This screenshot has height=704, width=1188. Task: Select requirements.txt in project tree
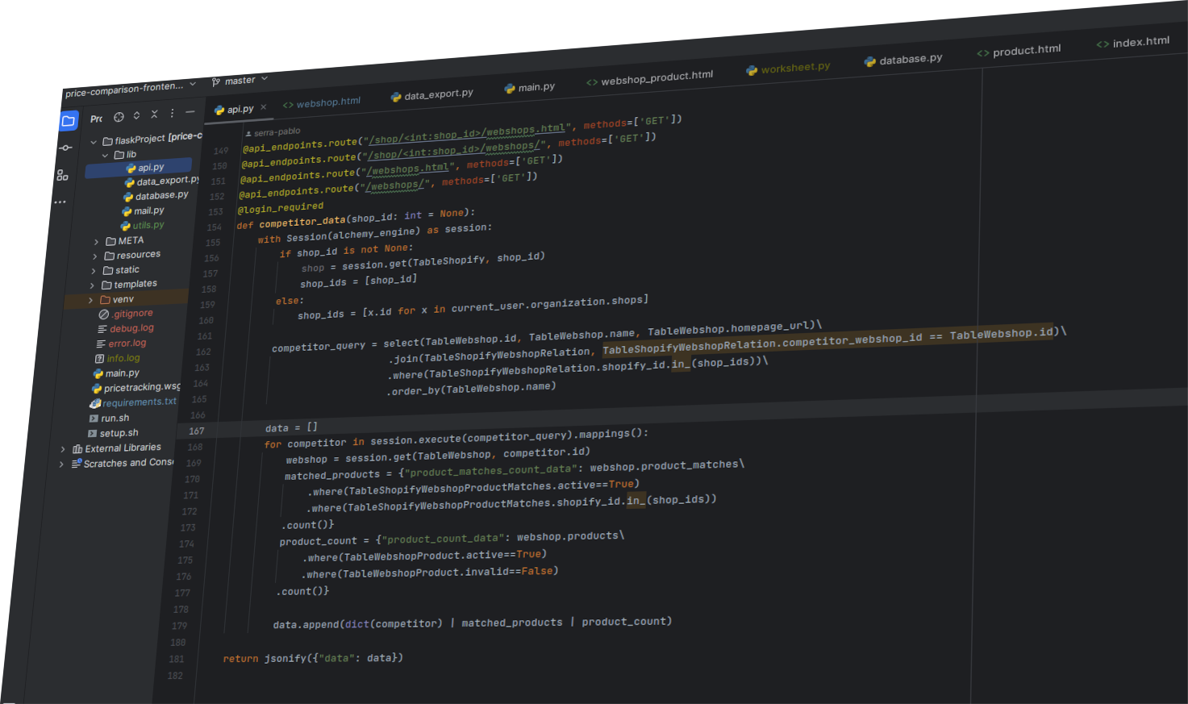click(139, 402)
